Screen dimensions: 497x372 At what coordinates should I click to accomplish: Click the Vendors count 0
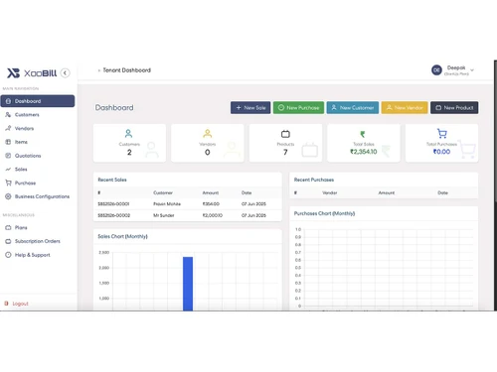point(208,152)
